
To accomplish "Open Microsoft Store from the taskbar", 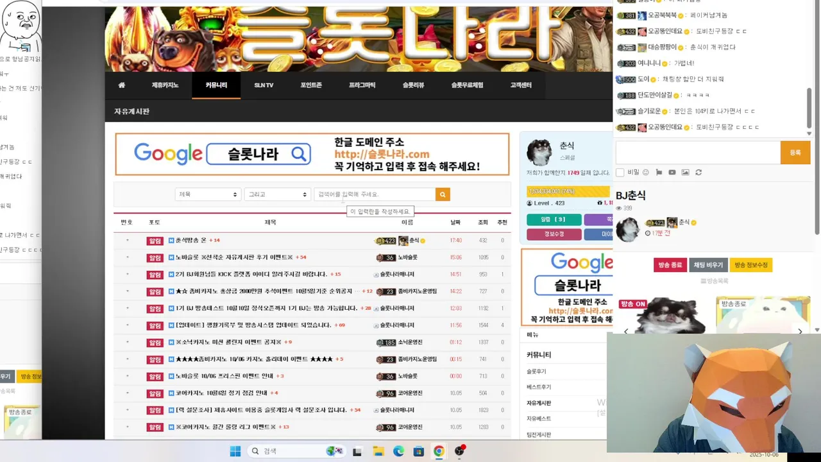I will click(x=418, y=451).
